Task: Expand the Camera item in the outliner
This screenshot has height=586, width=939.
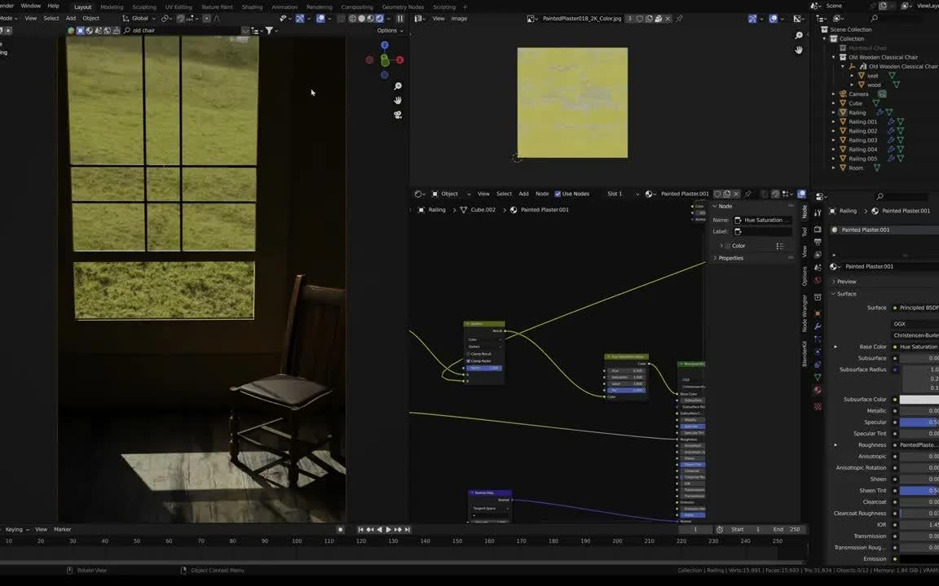Action: [833, 94]
